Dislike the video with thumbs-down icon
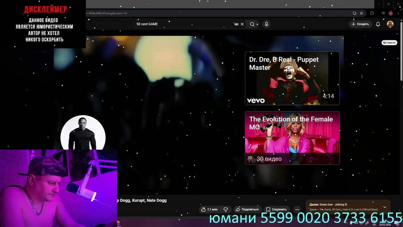 click(x=226, y=209)
